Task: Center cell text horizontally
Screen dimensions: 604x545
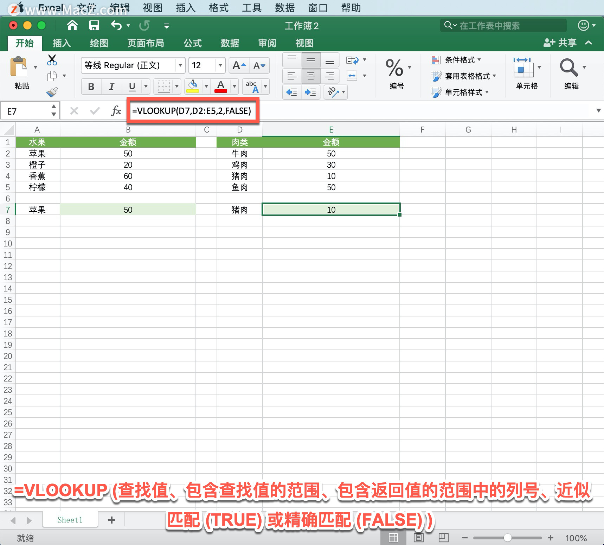Action: pyautogui.click(x=311, y=76)
